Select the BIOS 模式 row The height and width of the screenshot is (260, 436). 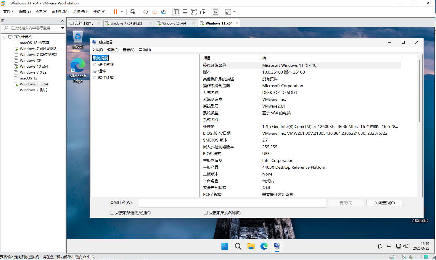click(x=301, y=154)
